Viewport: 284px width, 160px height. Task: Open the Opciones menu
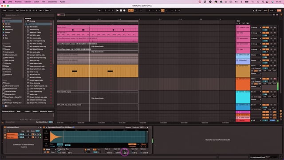tap(52, 2)
